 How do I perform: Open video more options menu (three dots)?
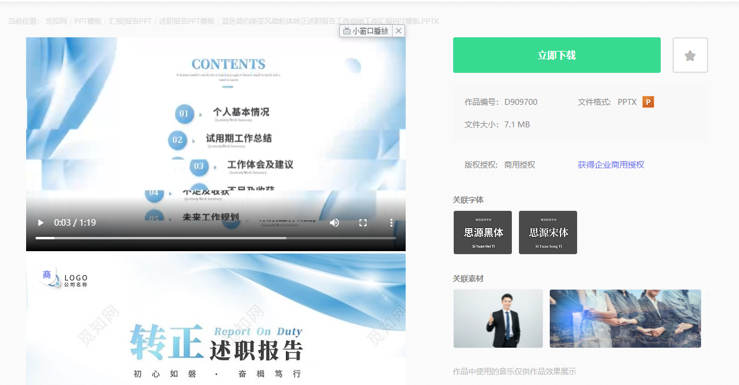391,223
